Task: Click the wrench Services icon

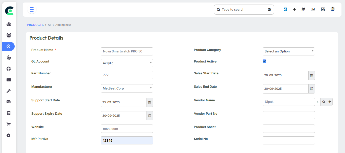Action: pyautogui.click(x=8, y=91)
